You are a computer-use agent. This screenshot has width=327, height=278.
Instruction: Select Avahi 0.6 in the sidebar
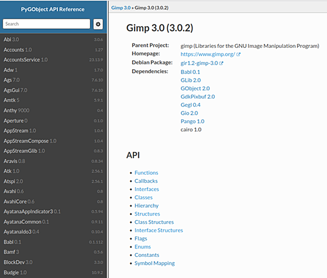tap(53, 192)
